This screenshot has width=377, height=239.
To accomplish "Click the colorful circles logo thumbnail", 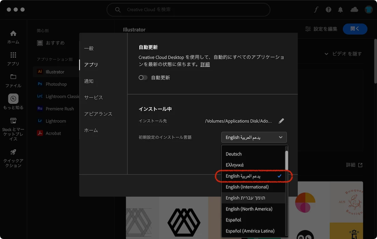I will coord(305,202).
